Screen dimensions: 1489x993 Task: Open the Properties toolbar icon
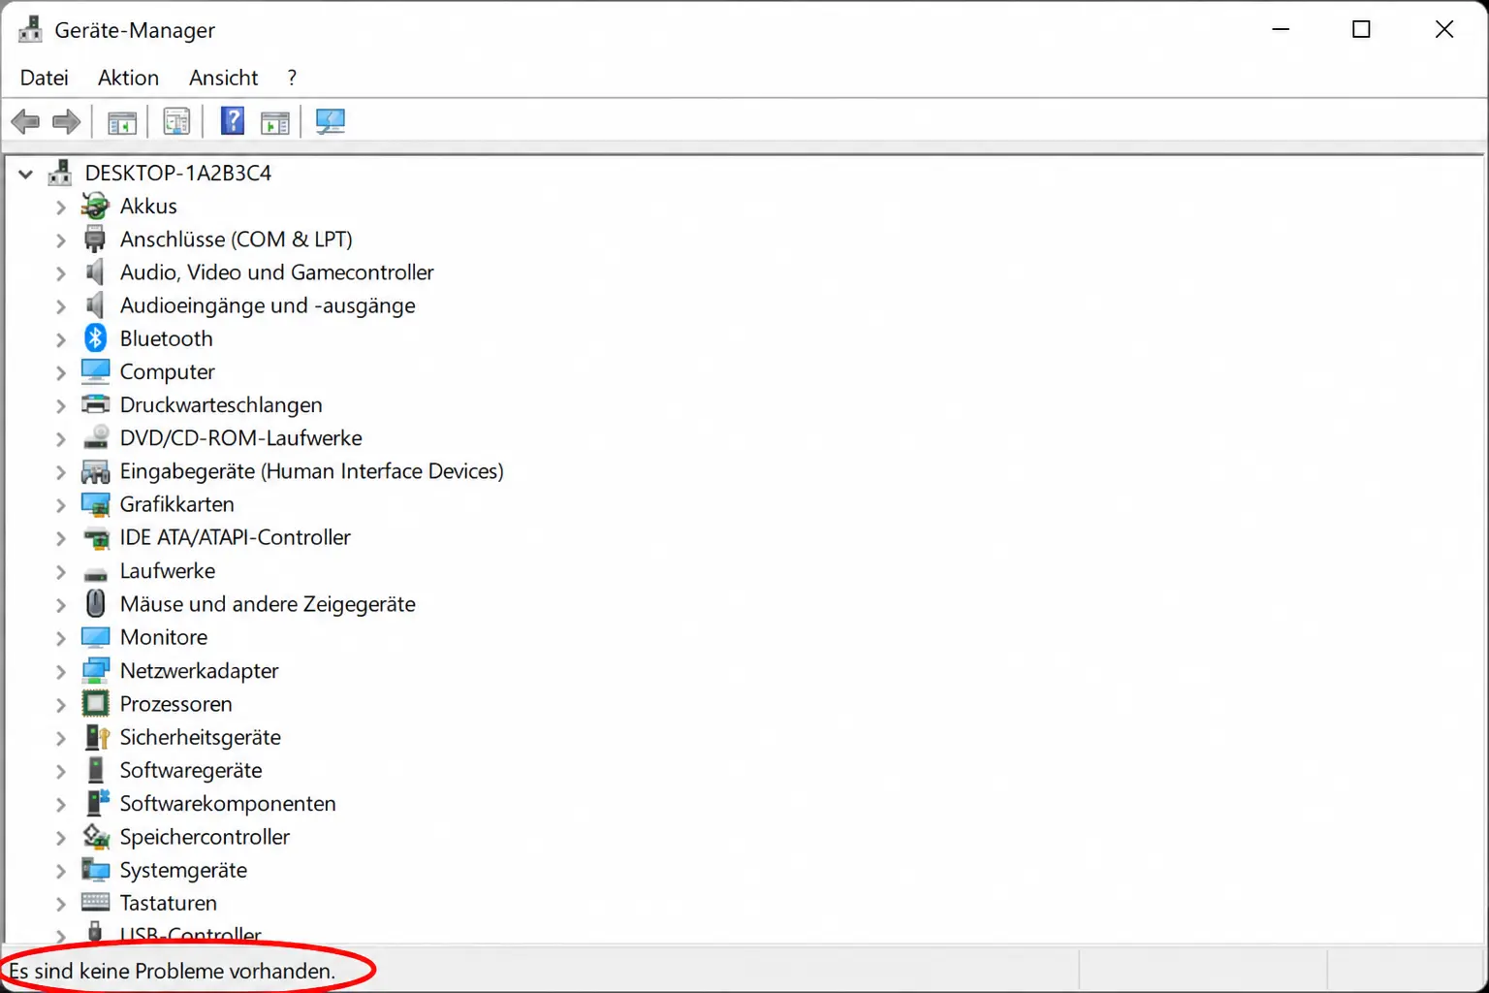(x=176, y=122)
